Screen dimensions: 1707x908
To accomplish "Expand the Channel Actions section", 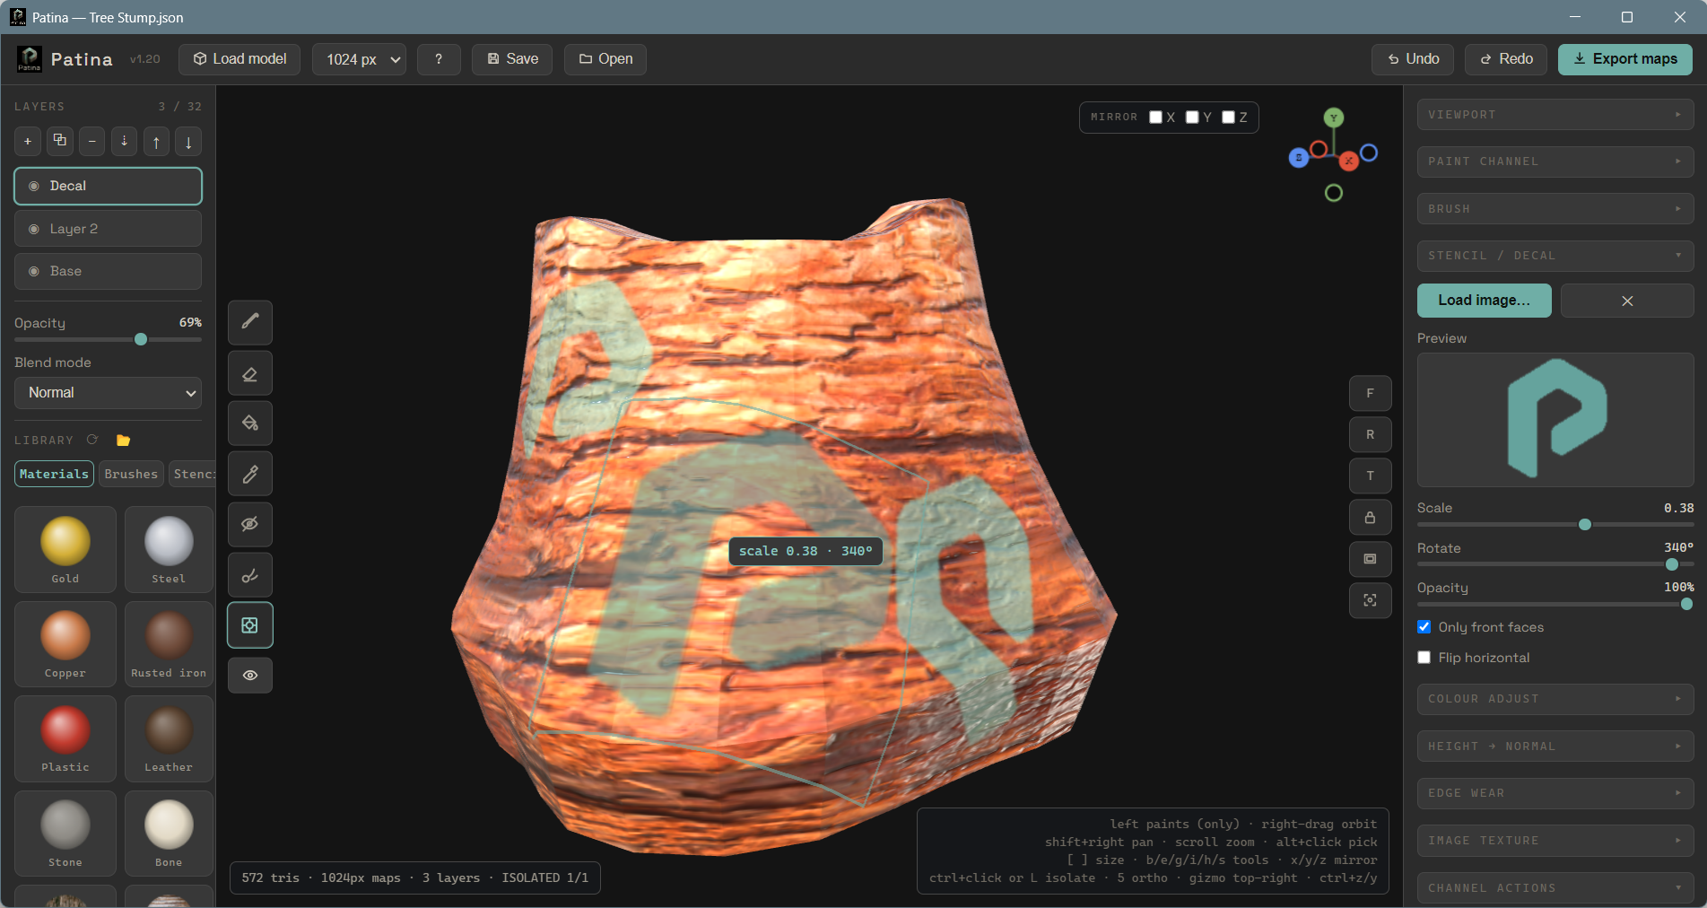I will pyautogui.click(x=1555, y=888).
